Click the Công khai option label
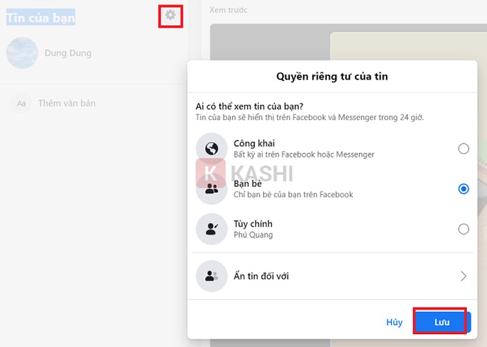Screen dimensions: 487x347 pos(254,143)
